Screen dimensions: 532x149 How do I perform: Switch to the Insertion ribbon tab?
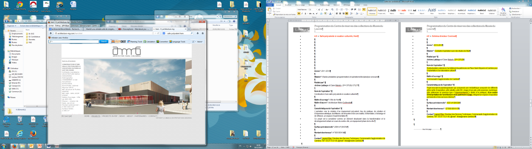click(x=288, y=5)
